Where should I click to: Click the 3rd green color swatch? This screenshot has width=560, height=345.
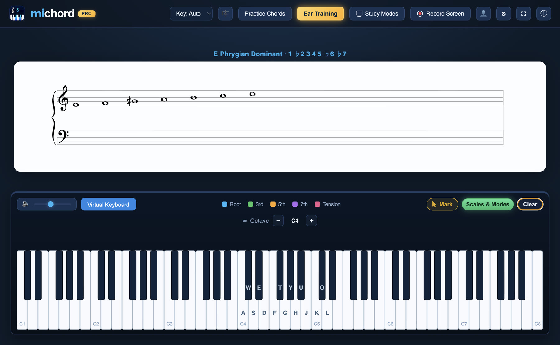coord(250,204)
